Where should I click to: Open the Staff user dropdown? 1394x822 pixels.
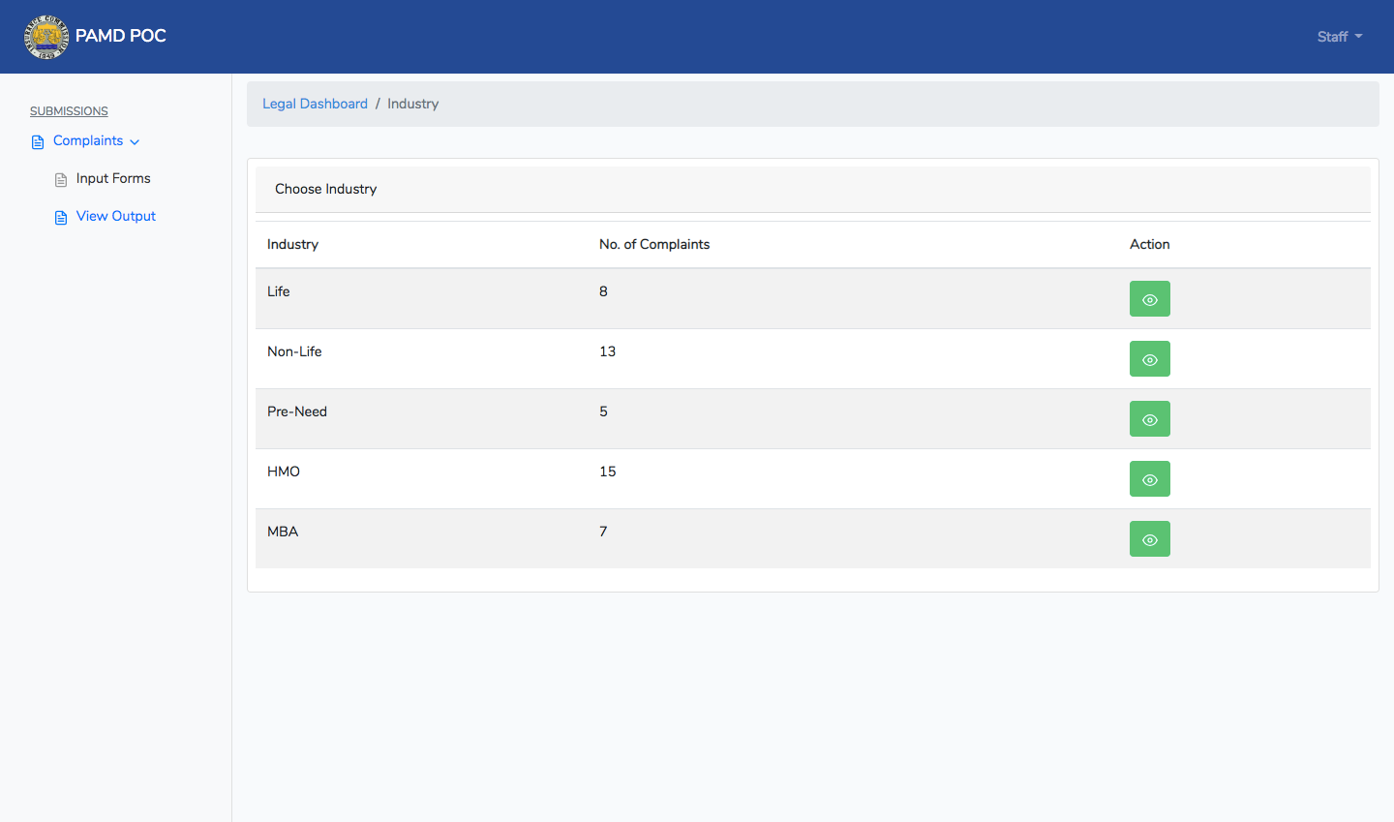click(x=1339, y=37)
